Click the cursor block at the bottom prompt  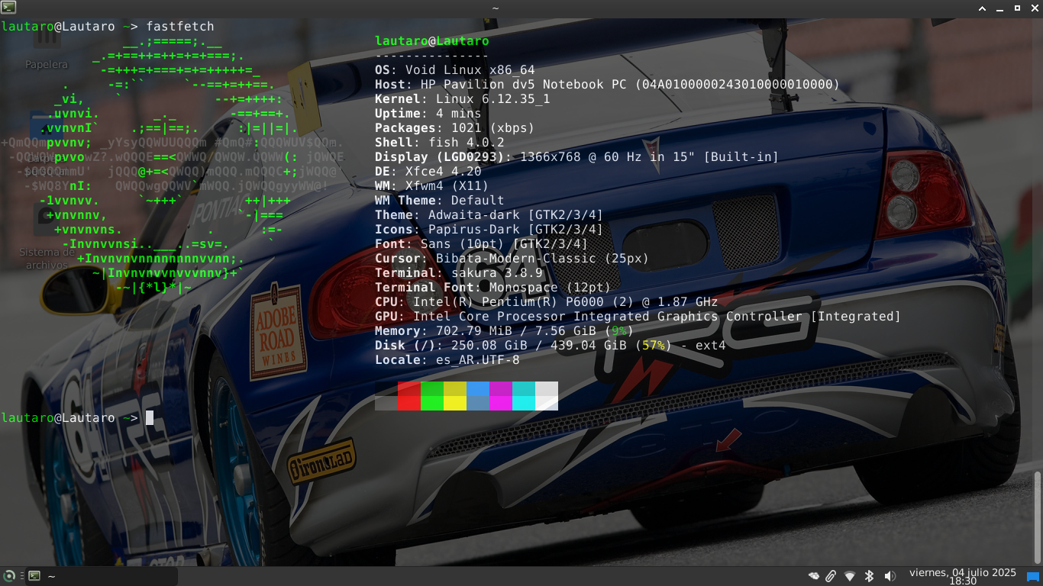tap(150, 417)
